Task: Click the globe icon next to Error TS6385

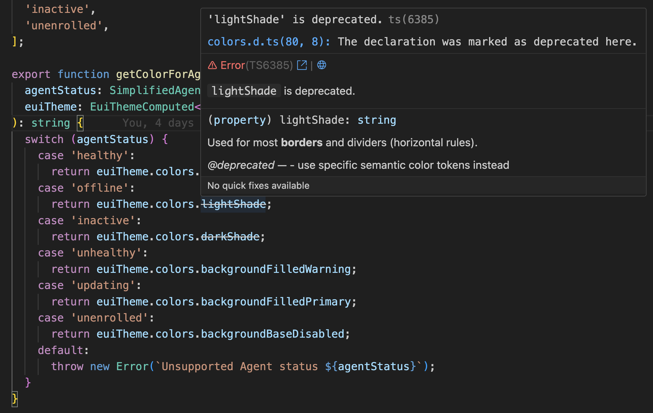Action: tap(322, 65)
